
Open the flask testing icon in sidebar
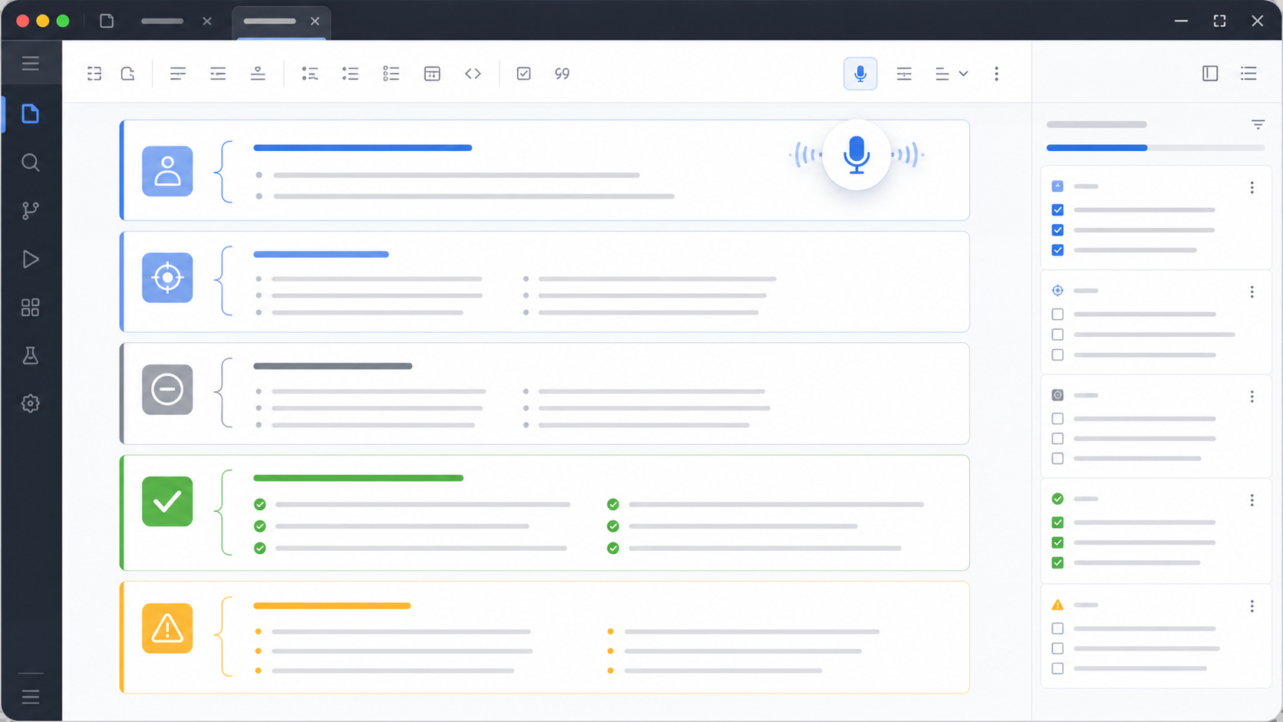coord(31,355)
